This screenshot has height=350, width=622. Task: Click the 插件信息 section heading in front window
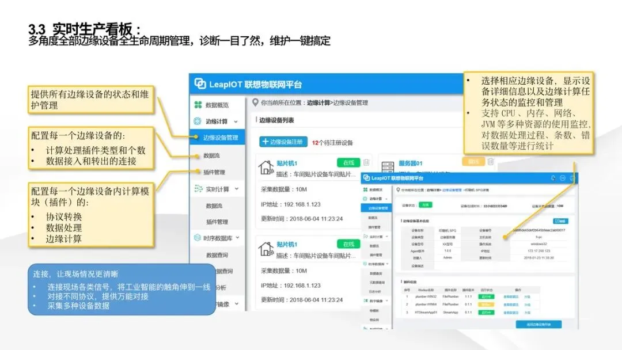pos(410,282)
